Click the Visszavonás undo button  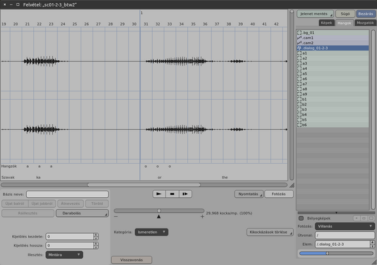coord(132,260)
